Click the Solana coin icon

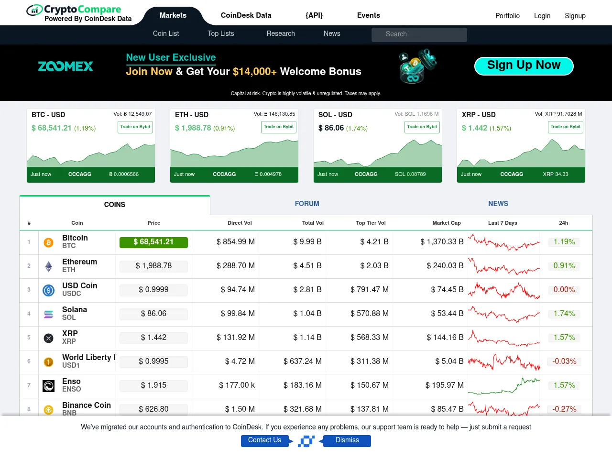click(x=48, y=314)
